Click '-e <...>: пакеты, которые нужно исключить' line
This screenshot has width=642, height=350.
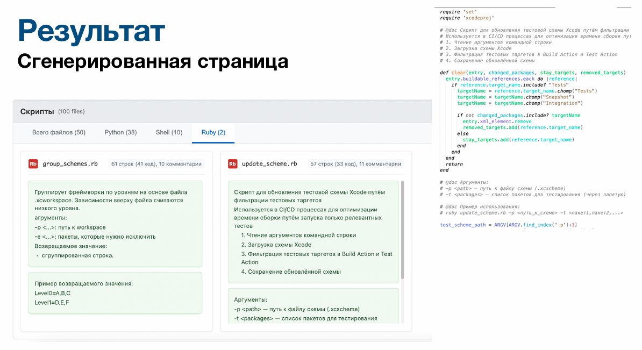[x=95, y=237]
